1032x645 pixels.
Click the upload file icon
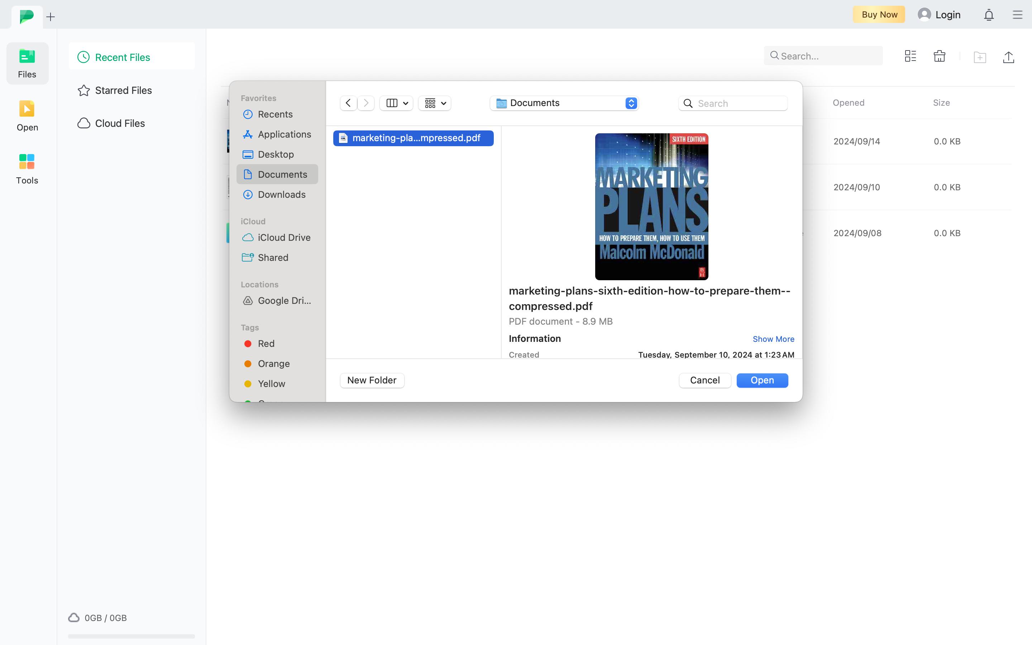[x=1009, y=57]
